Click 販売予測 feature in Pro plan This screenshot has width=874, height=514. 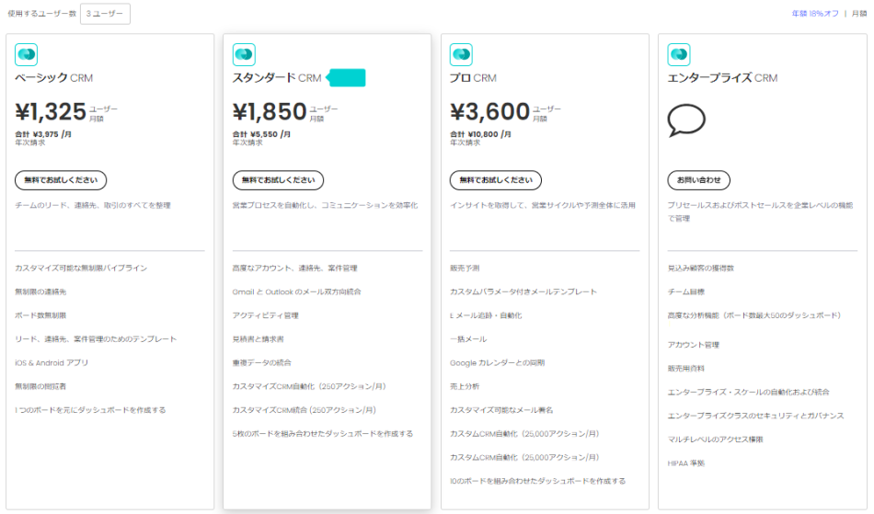(x=465, y=268)
